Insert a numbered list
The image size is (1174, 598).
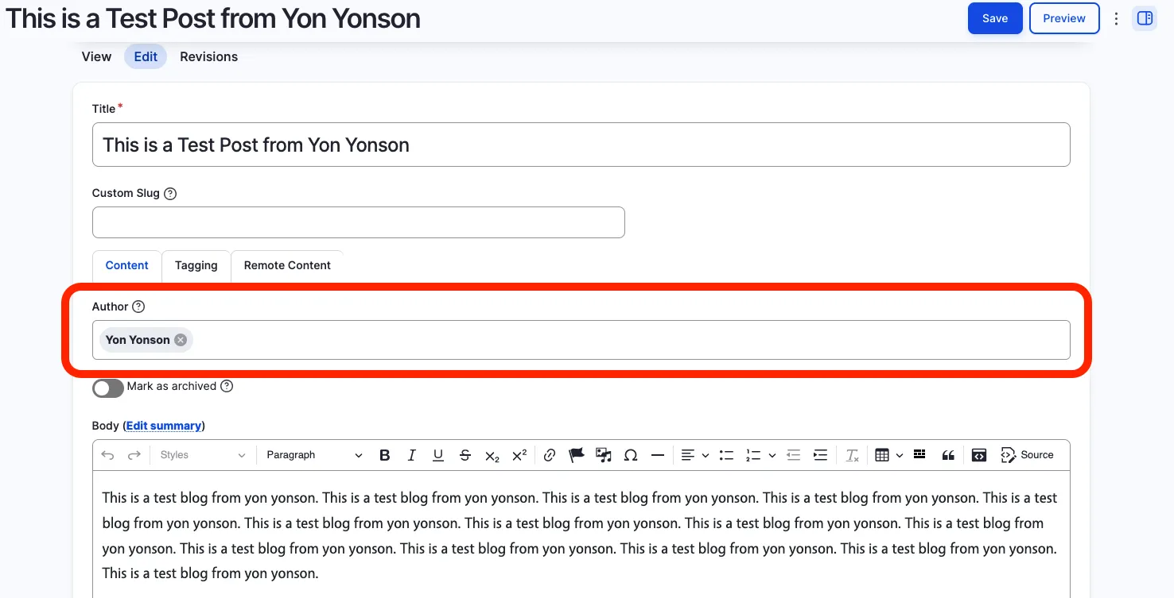pos(753,455)
